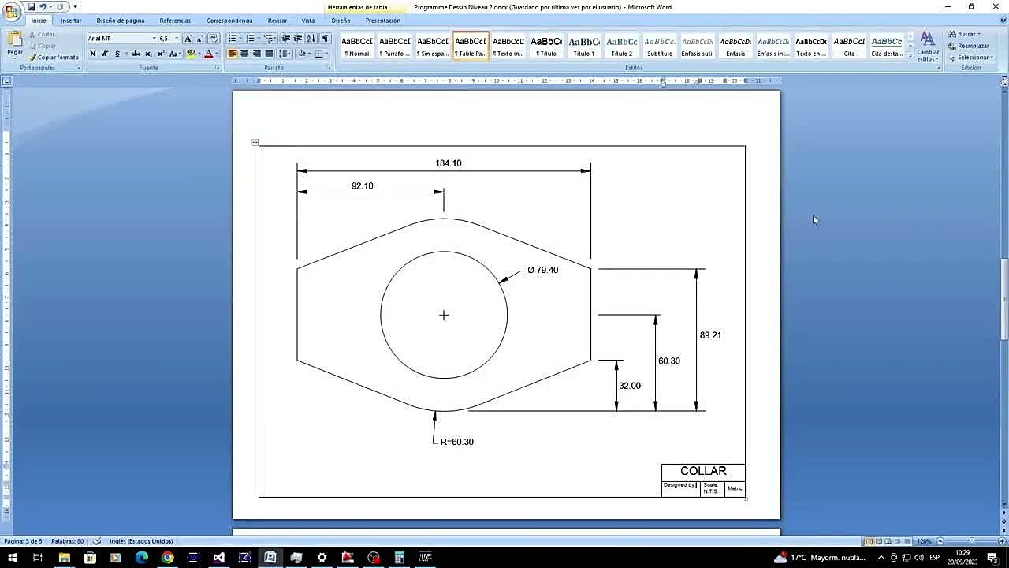Click the clear formatting icon
Viewport: 1009px width, 568px height.
coord(214,39)
